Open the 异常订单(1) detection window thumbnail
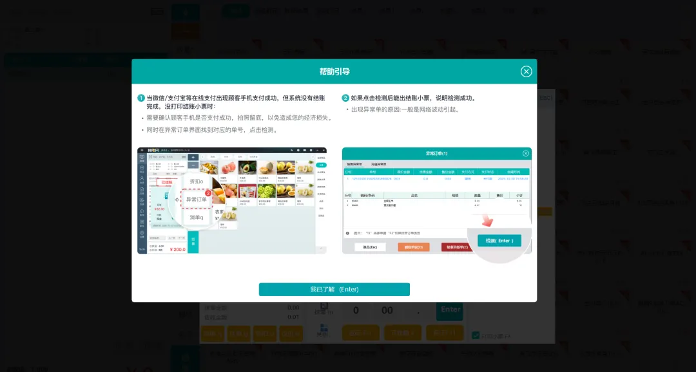696x372 pixels. 437,201
